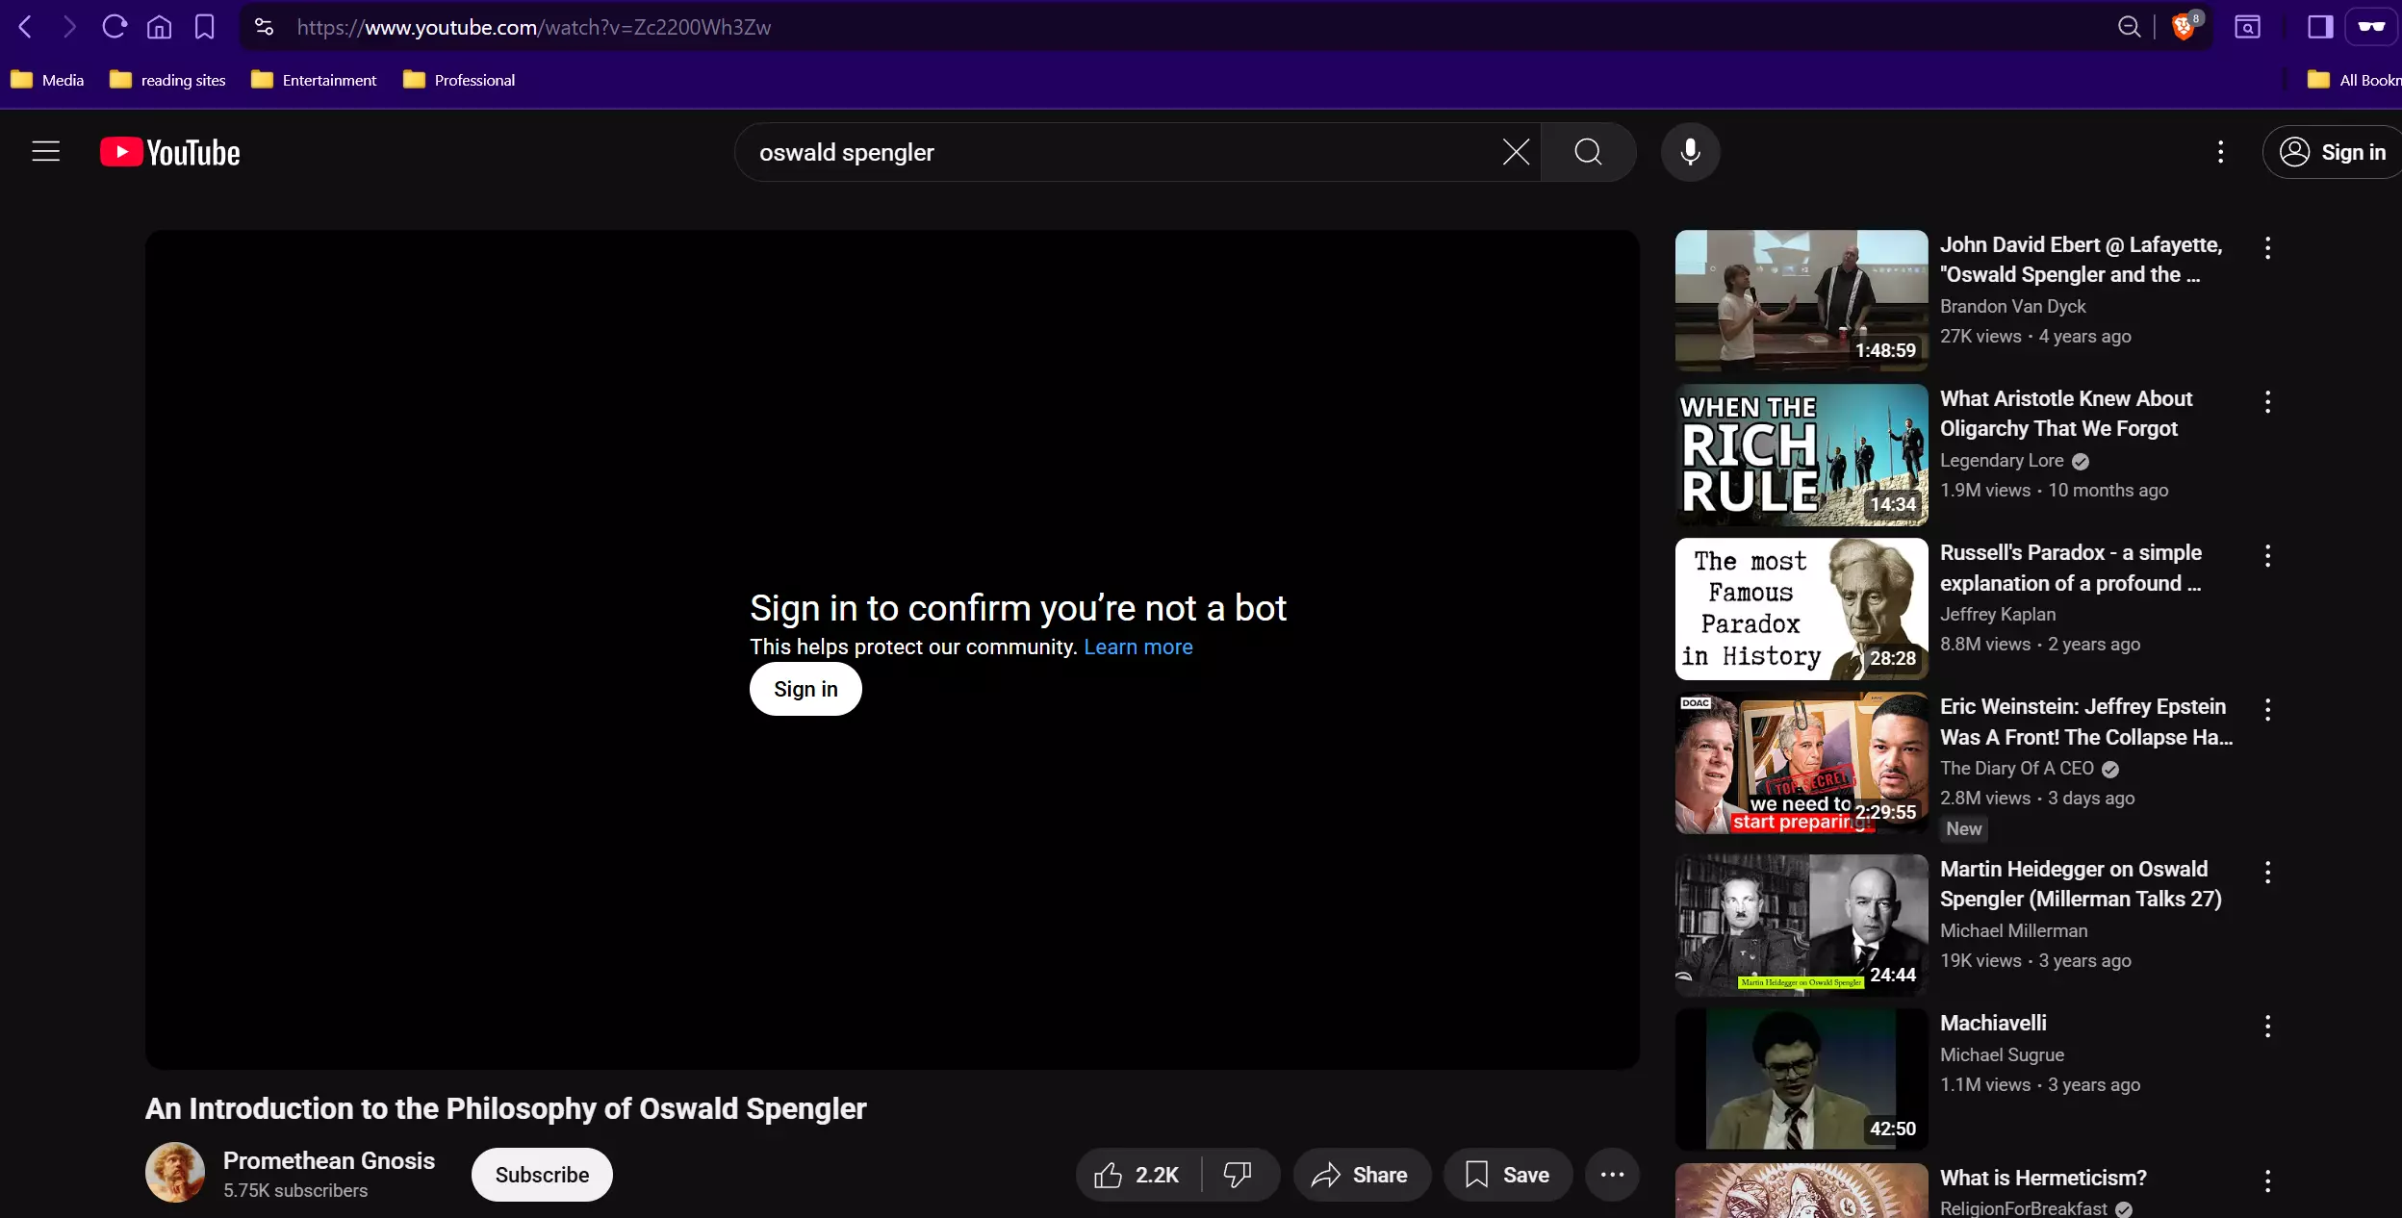Click Michael Millerman channel name
The height and width of the screenshot is (1218, 2402).
(x=2013, y=930)
